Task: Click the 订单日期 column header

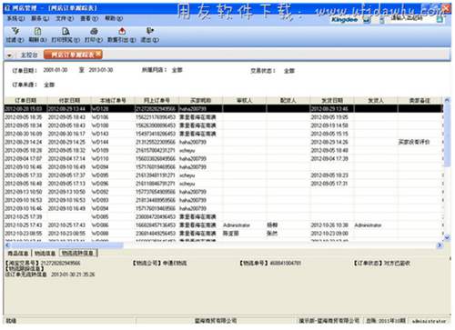Action: coord(25,100)
